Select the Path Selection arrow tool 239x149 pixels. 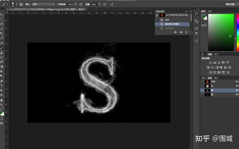(x=2, y=90)
